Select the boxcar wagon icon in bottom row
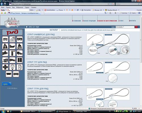This screenshot has height=113, width=142. (x=16, y=74)
